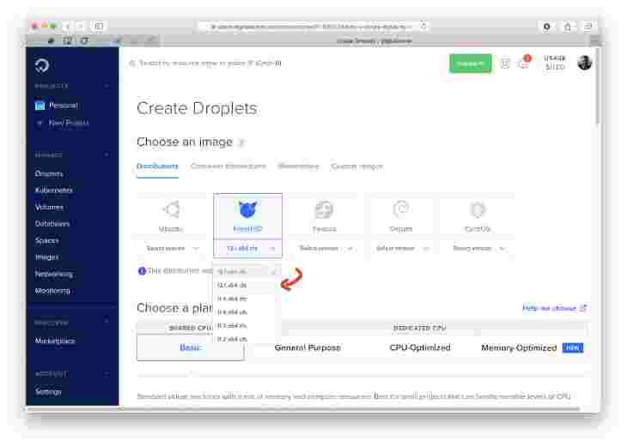Switch to the Container distributions tab
The height and width of the screenshot is (447, 627).
228,166
